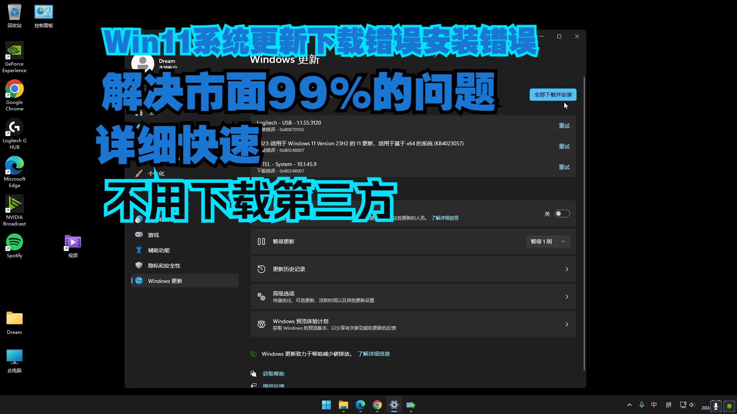Click 获取帮助 (Get Help) link
Viewport: 737px width, 414px height.
[x=273, y=374]
